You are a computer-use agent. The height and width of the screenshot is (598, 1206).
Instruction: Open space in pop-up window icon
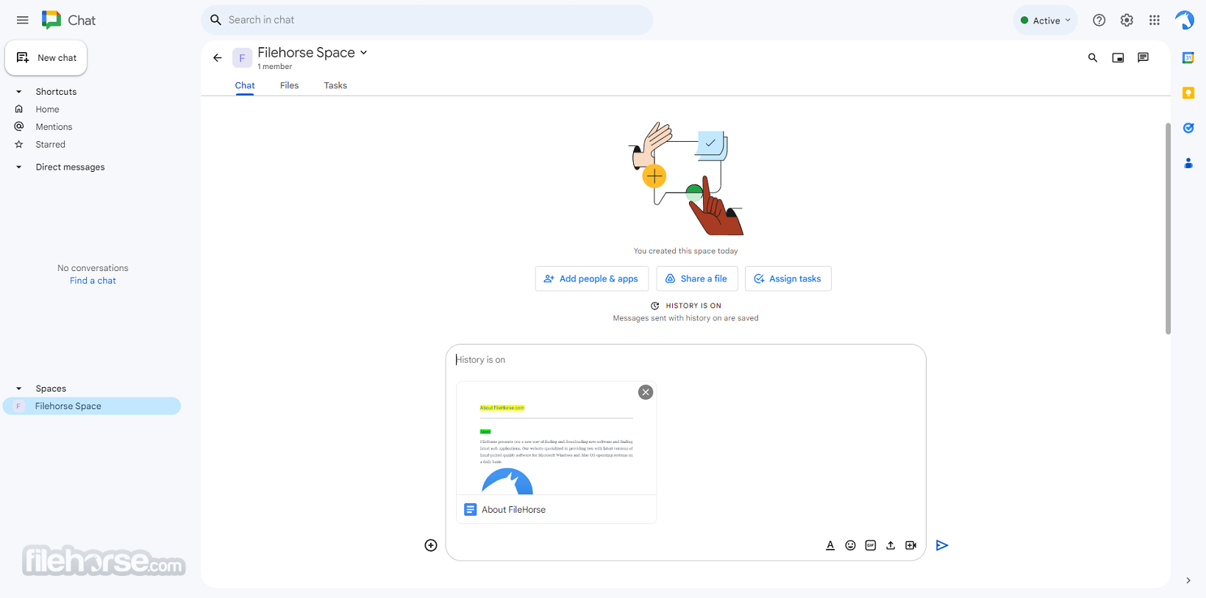coord(1118,58)
